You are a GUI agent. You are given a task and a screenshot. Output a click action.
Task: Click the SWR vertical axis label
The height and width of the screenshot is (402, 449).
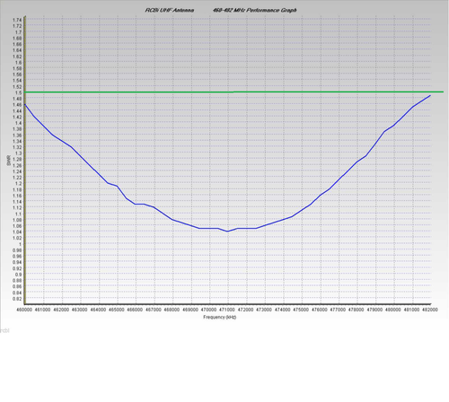click(8, 161)
